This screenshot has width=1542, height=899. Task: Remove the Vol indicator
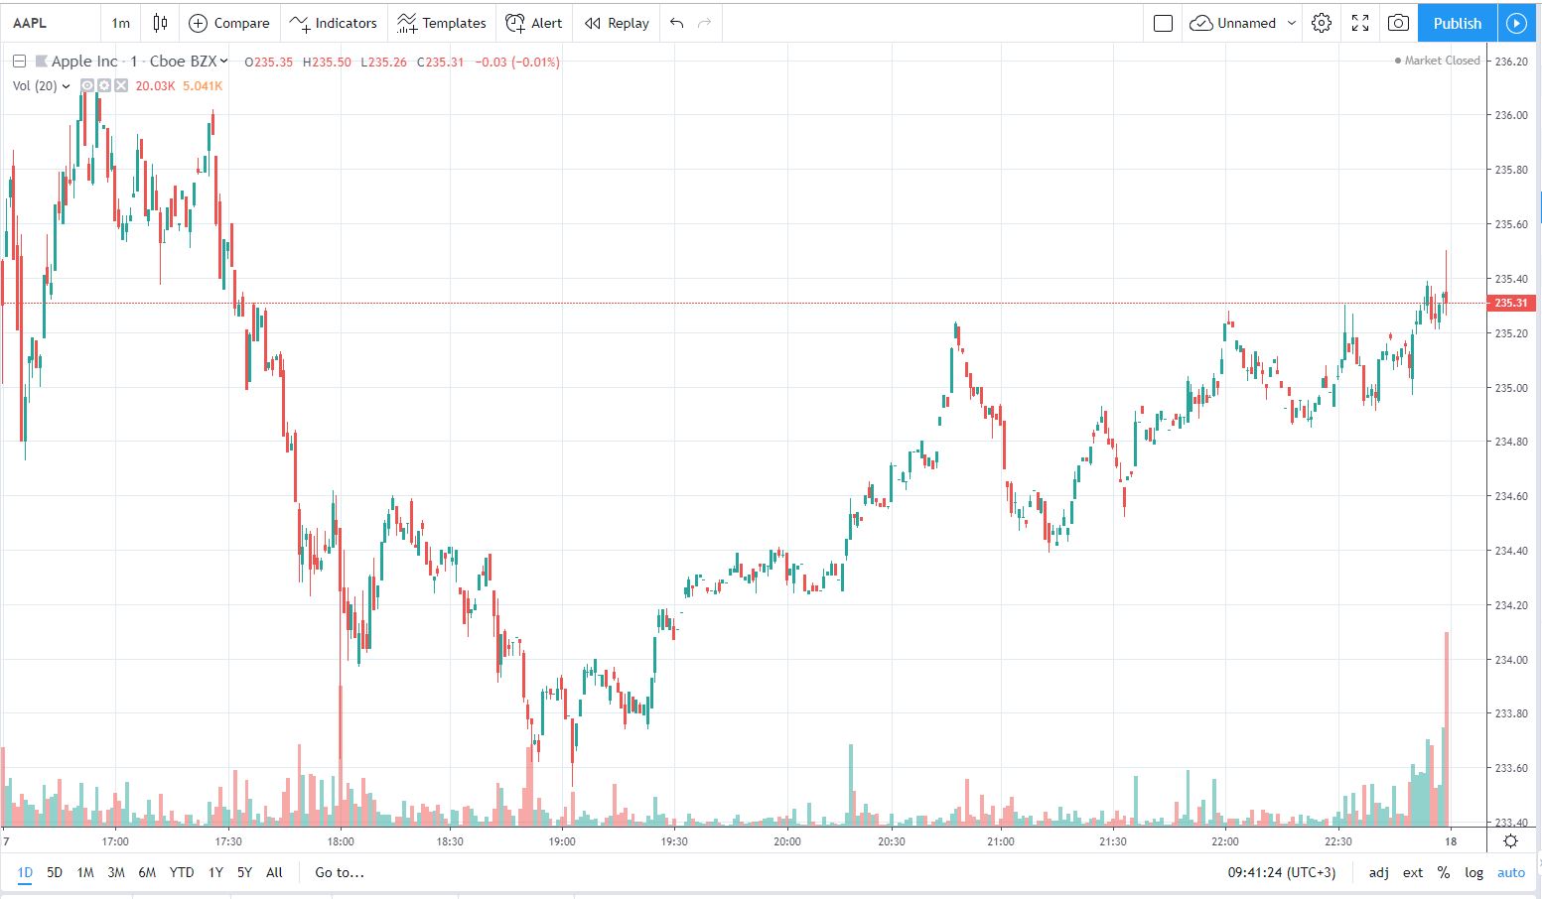click(x=121, y=86)
